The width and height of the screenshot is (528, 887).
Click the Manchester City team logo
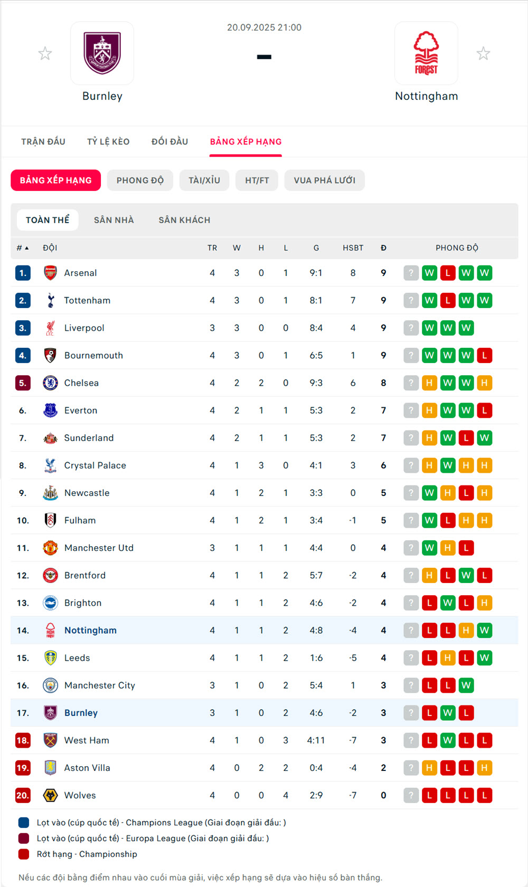(50, 685)
